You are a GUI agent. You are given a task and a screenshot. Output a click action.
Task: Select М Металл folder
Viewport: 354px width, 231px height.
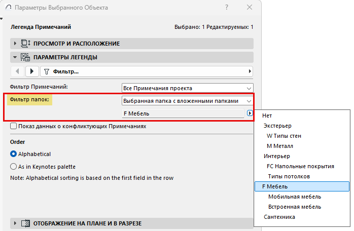[x=302, y=146]
